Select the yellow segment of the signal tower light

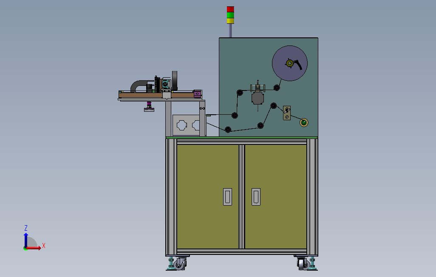point(230,21)
